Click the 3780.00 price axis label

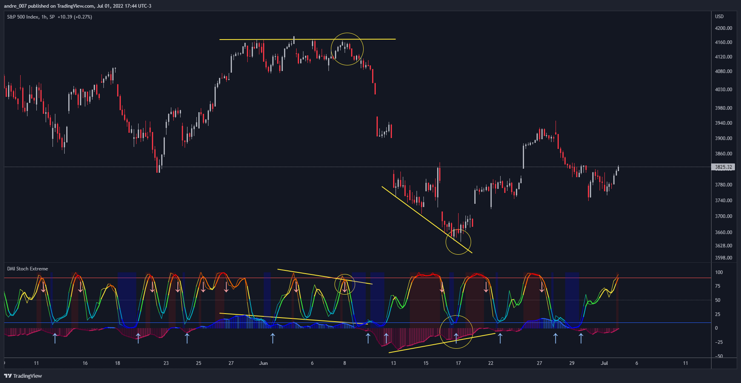click(723, 185)
